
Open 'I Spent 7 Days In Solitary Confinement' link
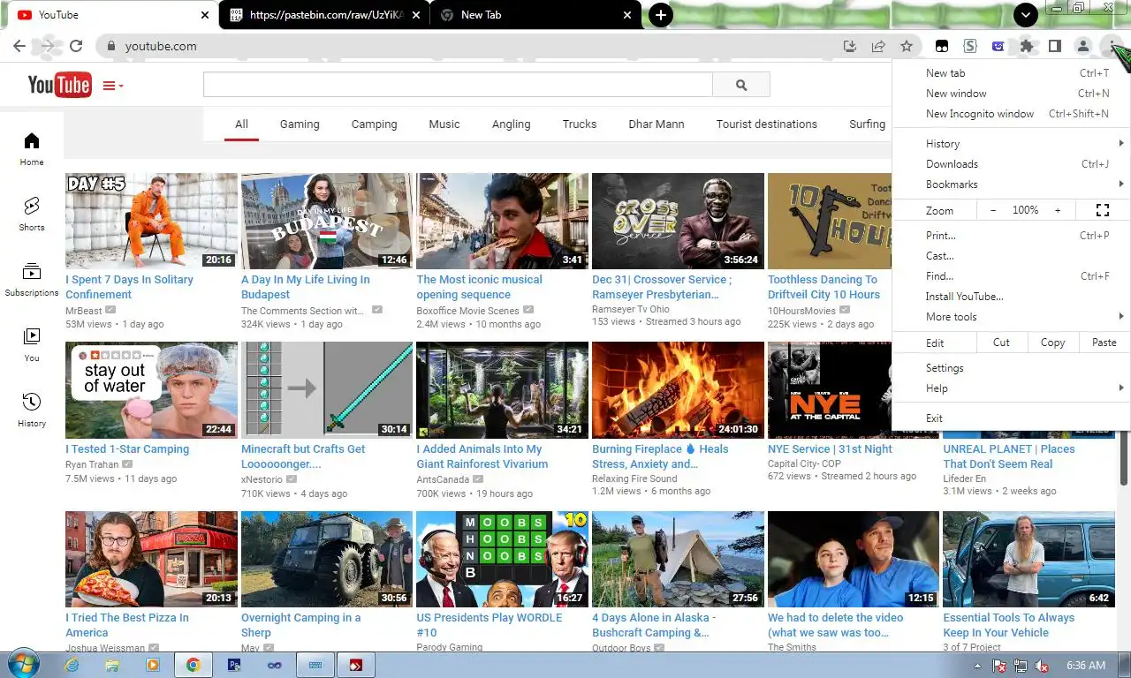(129, 287)
